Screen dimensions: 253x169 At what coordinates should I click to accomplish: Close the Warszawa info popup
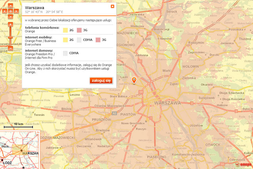[113, 6]
